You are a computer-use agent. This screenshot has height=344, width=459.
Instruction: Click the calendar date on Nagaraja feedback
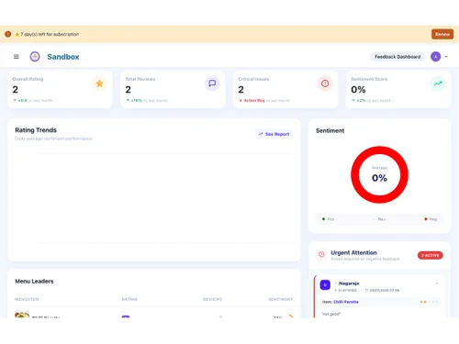tap(383, 290)
